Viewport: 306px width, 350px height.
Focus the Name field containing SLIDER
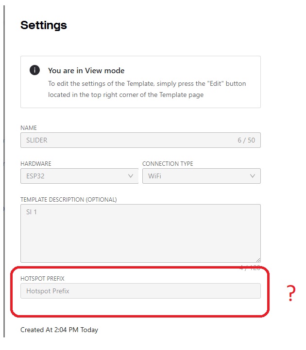pyautogui.click(x=140, y=140)
